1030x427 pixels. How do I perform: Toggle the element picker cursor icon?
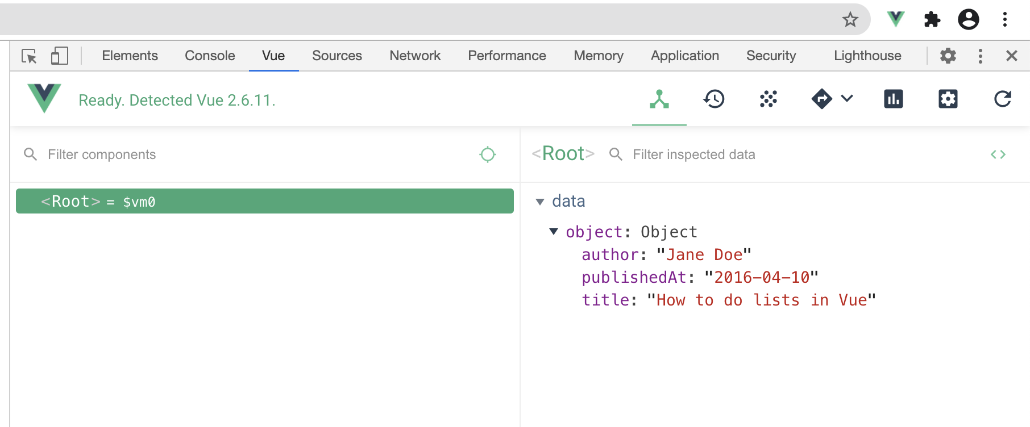pyautogui.click(x=29, y=56)
